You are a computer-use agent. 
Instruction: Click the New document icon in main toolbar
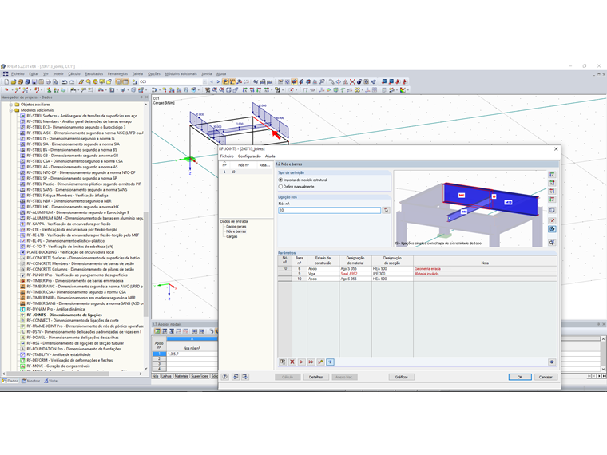tap(6, 81)
